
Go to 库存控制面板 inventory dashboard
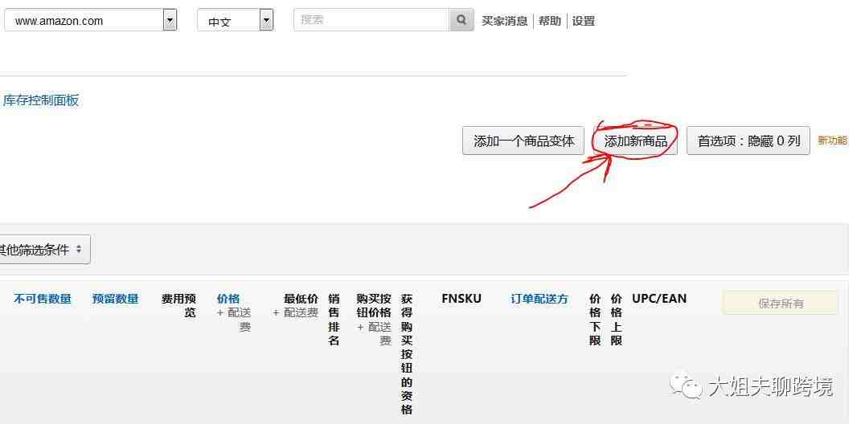point(41,100)
